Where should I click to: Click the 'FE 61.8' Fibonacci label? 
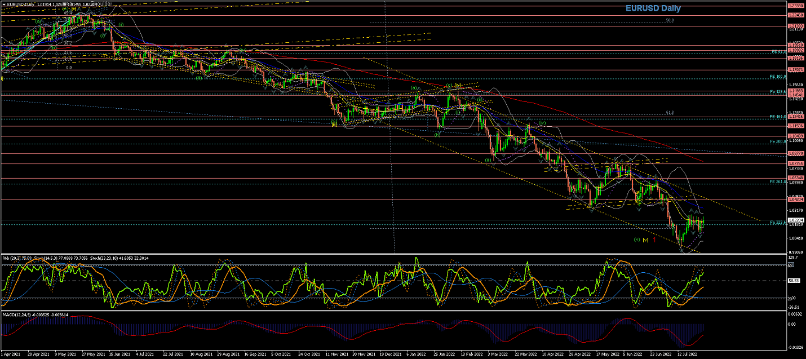tap(779, 51)
